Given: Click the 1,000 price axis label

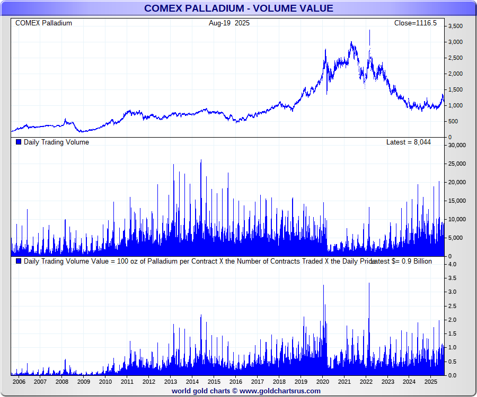Looking at the screenshot, I should coord(456,105).
